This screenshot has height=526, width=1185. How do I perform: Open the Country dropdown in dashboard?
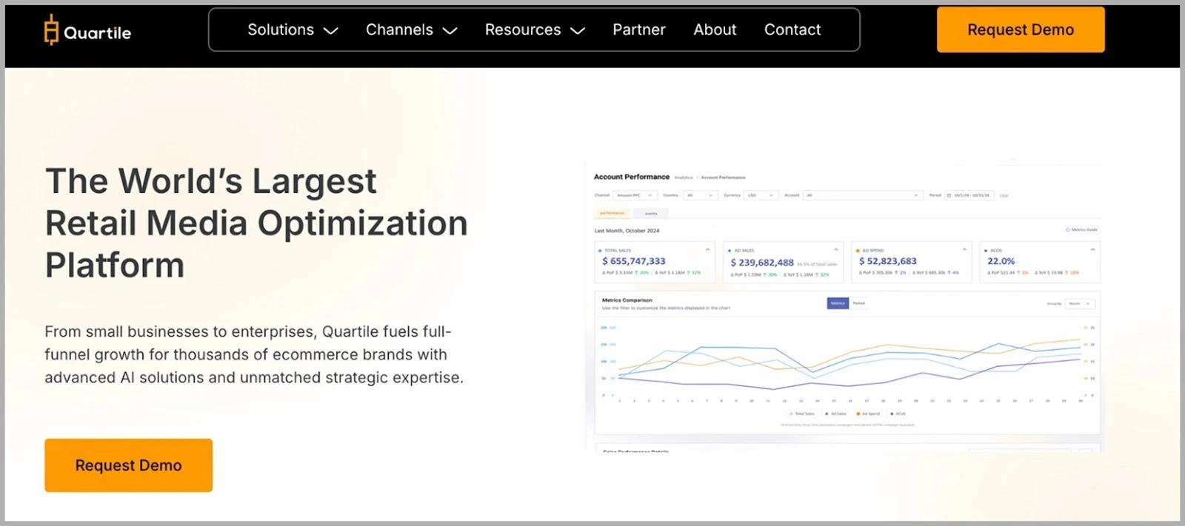pyautogui.click(x=701, y=195)
